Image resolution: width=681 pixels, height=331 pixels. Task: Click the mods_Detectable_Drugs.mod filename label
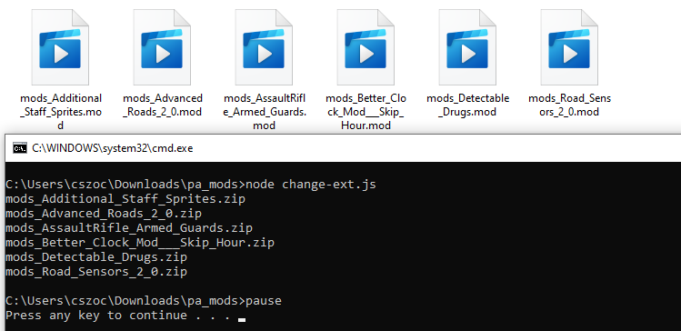click(467, 105)
